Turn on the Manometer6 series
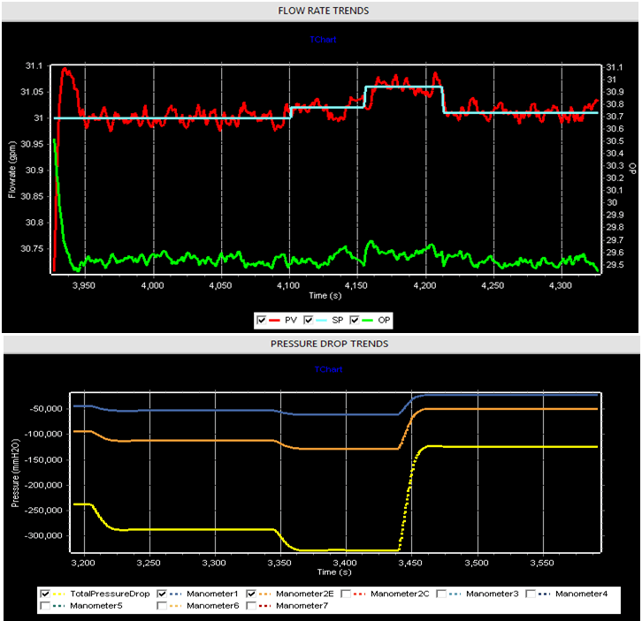Viewport: 642px width, 621px height. [163, 607]
